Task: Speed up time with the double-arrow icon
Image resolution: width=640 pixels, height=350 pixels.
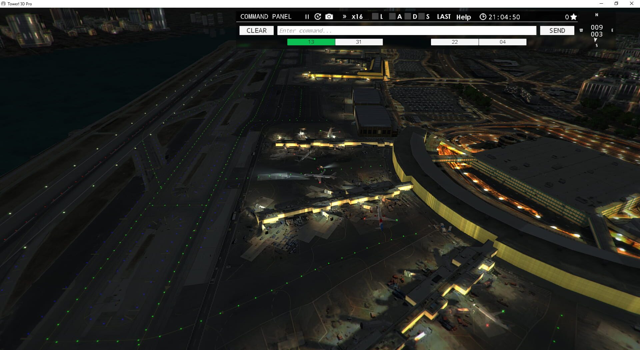Action: pos(344,16)
